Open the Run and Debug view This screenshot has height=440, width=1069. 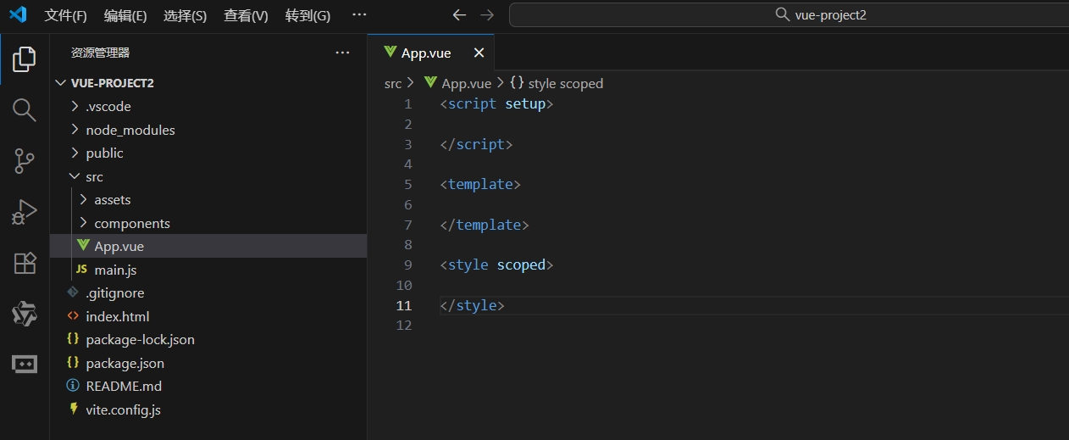24,212
